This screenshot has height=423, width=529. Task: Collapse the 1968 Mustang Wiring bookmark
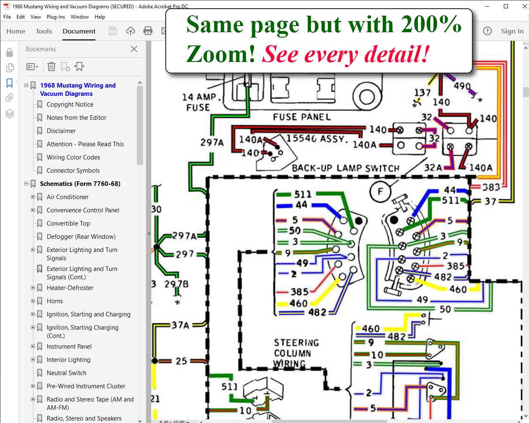[x=26, y=86]
